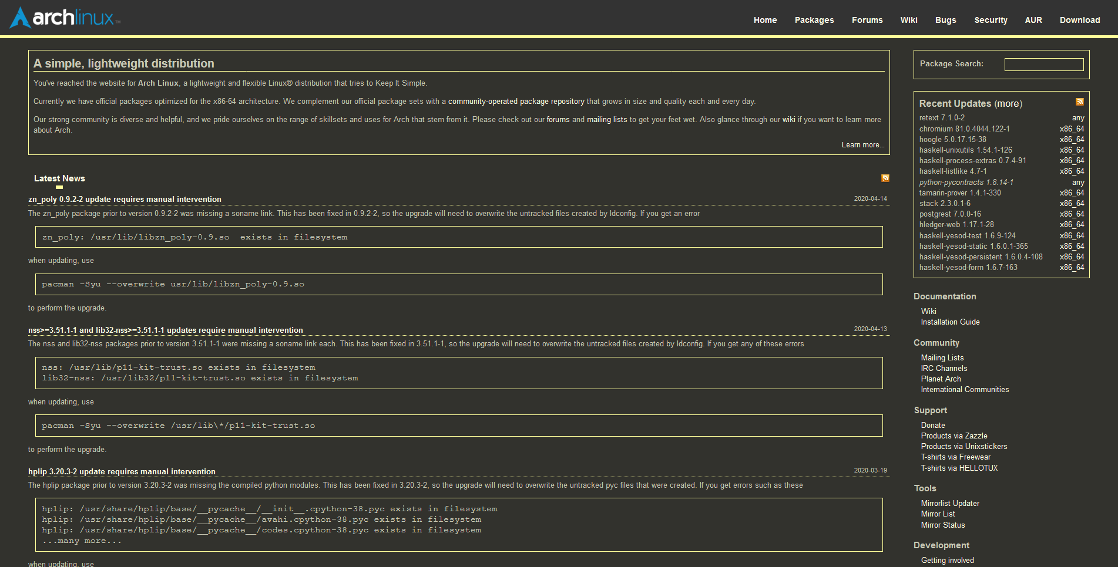Screen dimensions: 1118x567
Task: Follow the mailing lists link in intro text
Action: click(607, 120)
